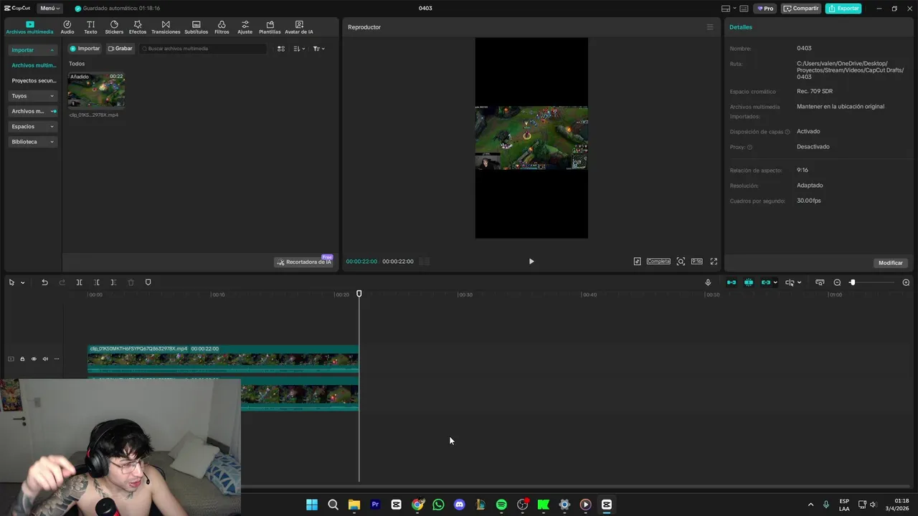918x516 pixels.
Task: Lock the first video track
Action: 22,359
